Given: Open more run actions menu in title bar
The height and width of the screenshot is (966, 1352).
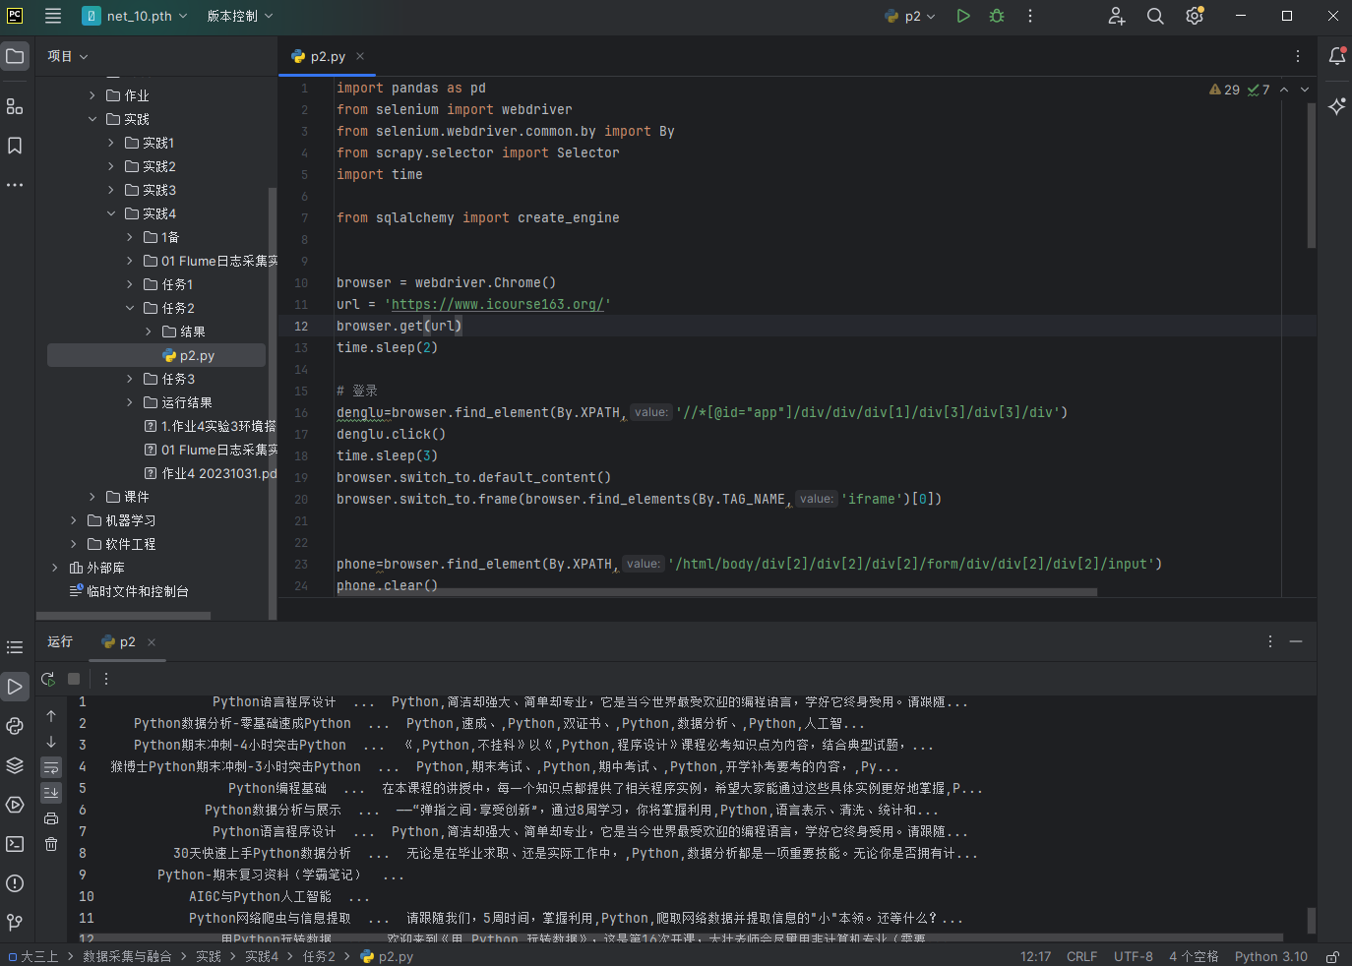Looking at the screenshot, I should [1030, 16].
